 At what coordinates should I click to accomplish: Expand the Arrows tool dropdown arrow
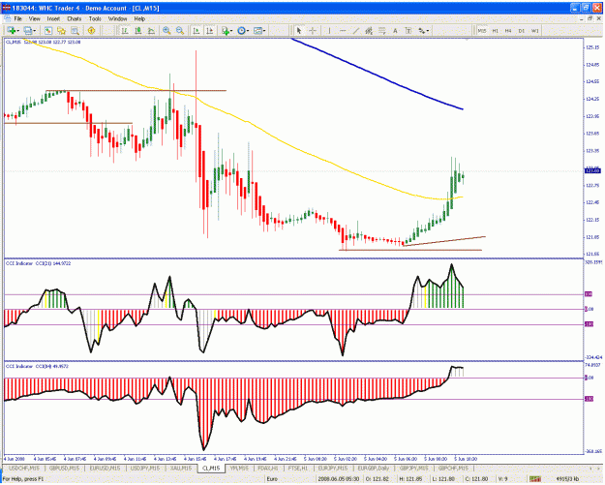tap(428, 31)
